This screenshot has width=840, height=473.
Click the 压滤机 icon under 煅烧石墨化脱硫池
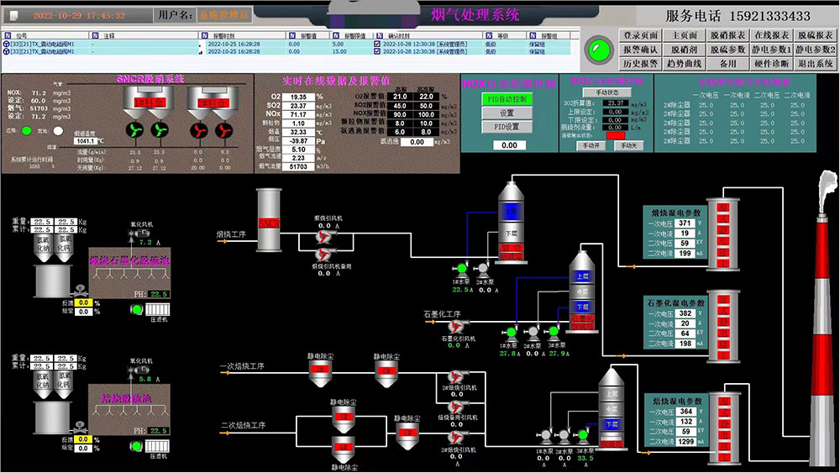tap(158, 309)
